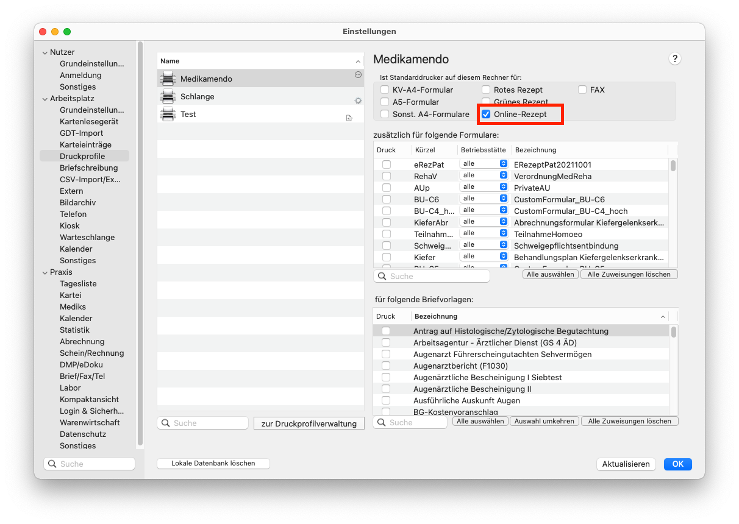Focus the Suche field below the sidebar

pos(90,464)
